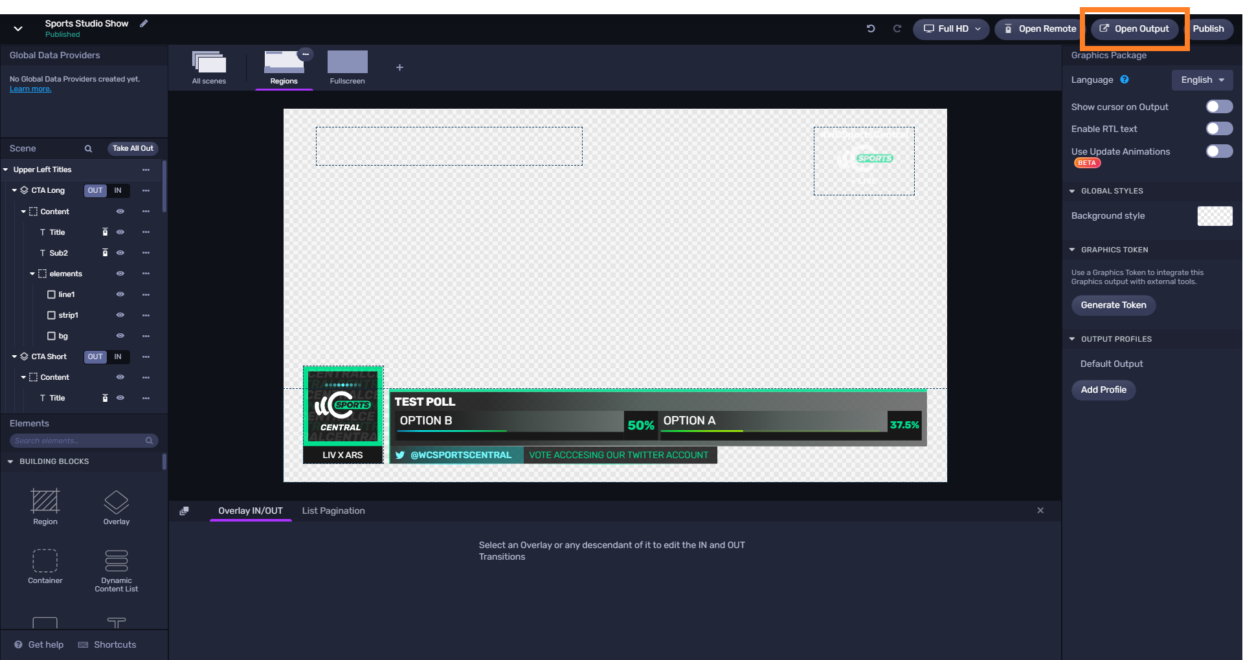Switch to the List Pagination tab
Screen dimensions: 1243x660
333,511
